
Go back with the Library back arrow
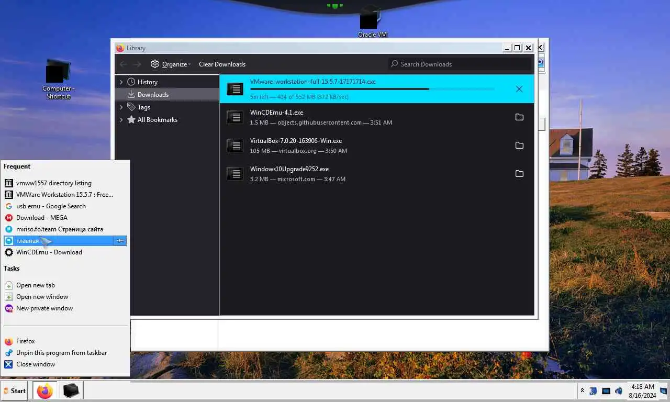124,64
